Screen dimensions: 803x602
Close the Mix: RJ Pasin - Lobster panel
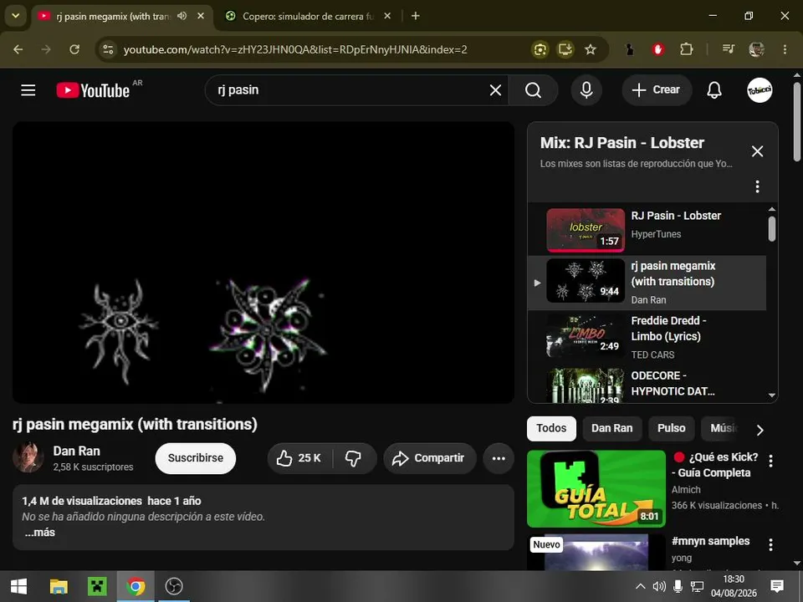coord(758,151)
